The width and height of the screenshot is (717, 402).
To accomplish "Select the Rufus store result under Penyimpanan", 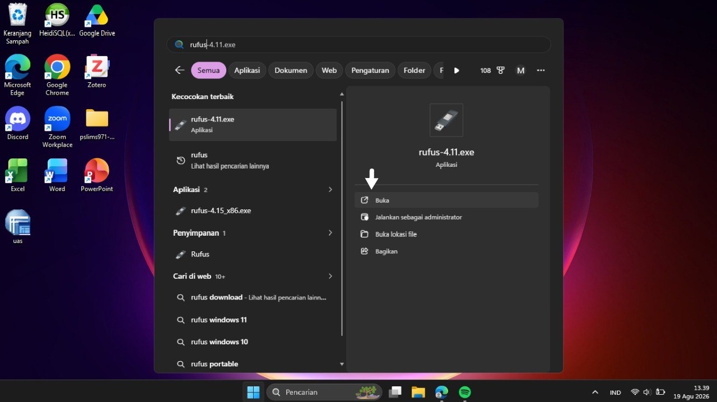I will pyautogui.click(x=253, y=254).
